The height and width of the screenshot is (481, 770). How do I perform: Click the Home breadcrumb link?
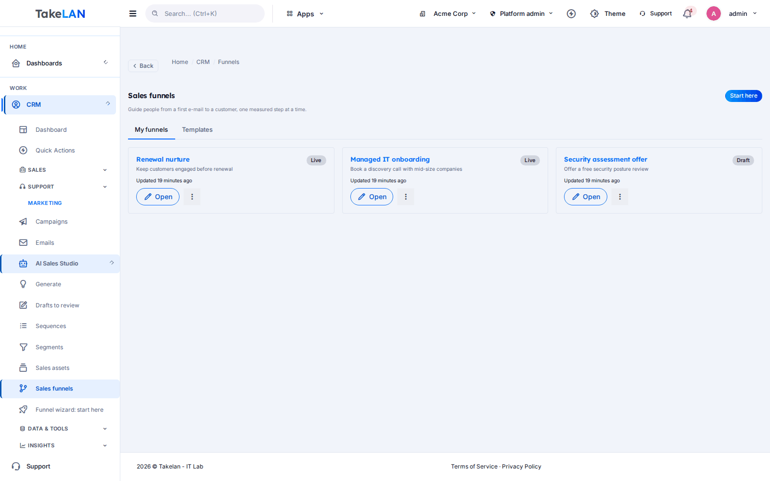180,62
